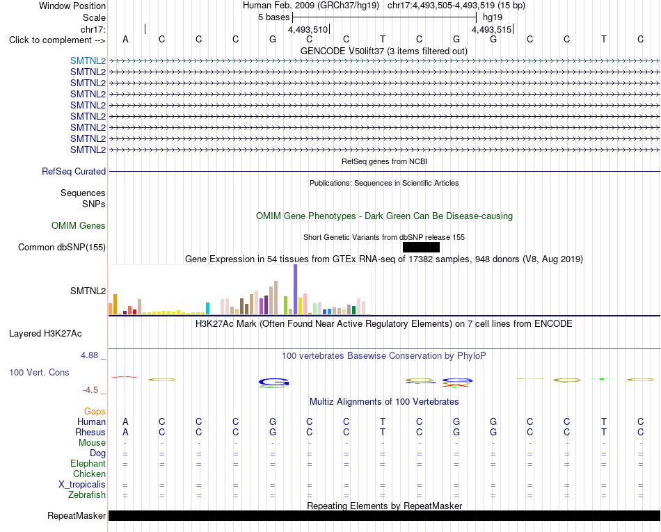Image resolution: width=661 pixels, height=532 pixels.
Task: Click the GENCODE V50lift37 track title
Action: pyautogui.click(x=383, y=51)
